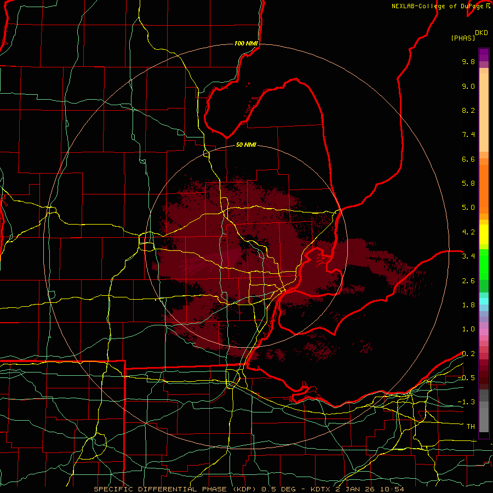Click the -0.5 scale value
This screenshot has width=493, height=493.
[466, 378]
